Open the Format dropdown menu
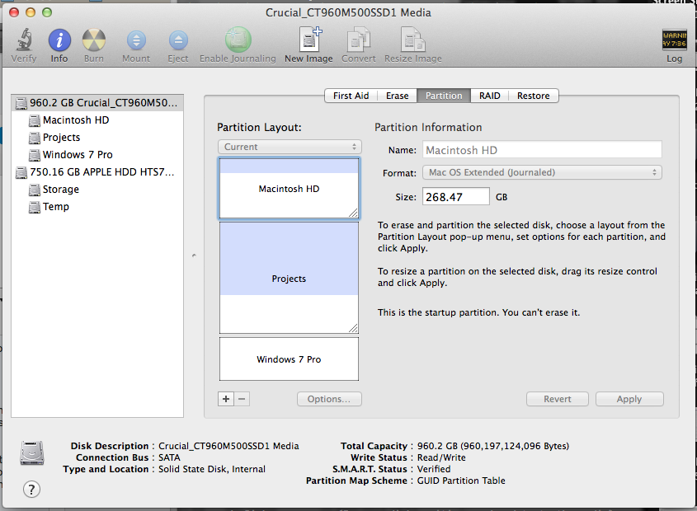 pos(542,172)
